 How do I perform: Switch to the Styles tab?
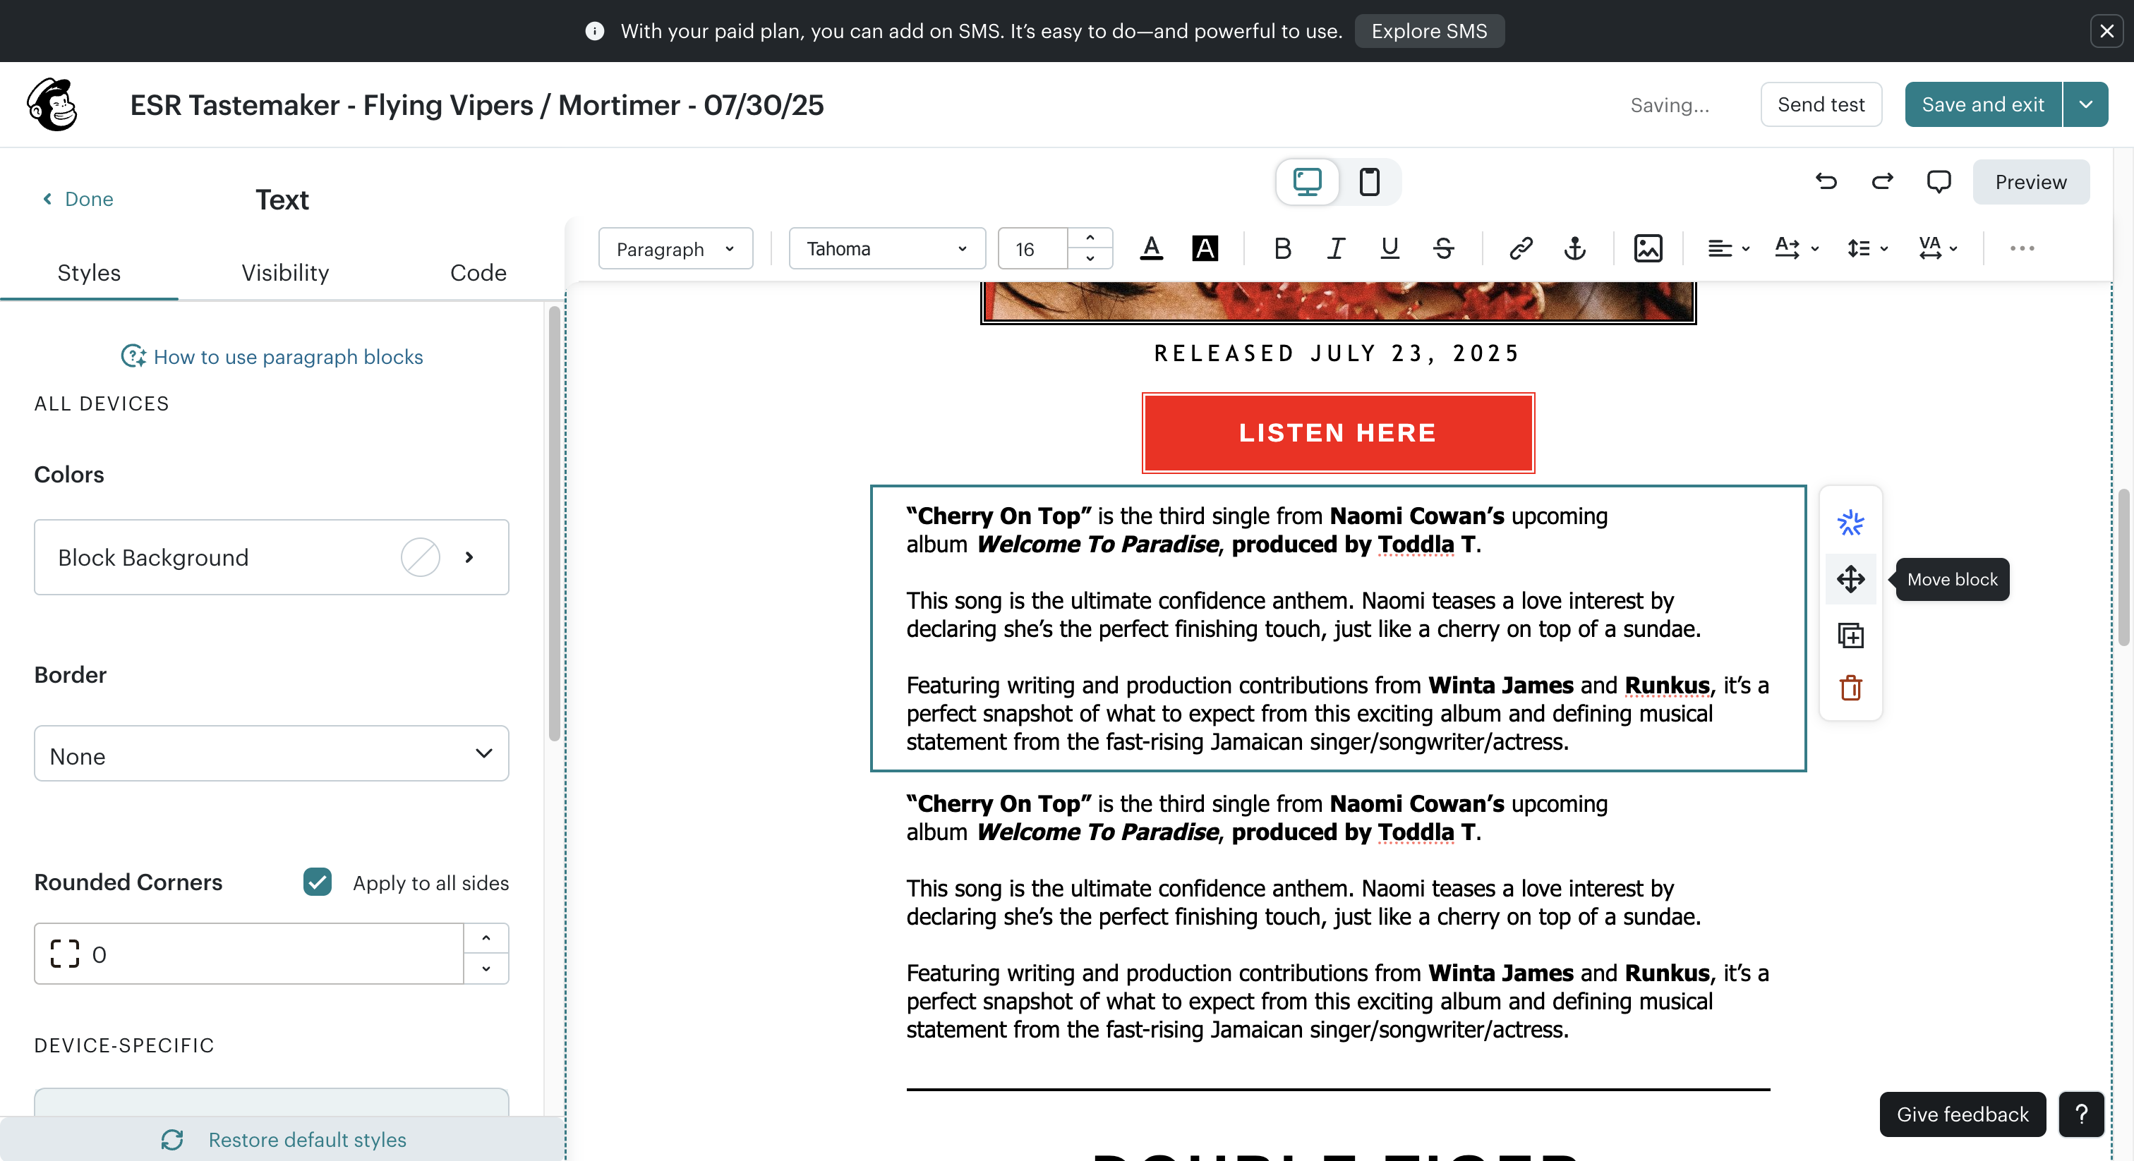(x=89, y=272)
